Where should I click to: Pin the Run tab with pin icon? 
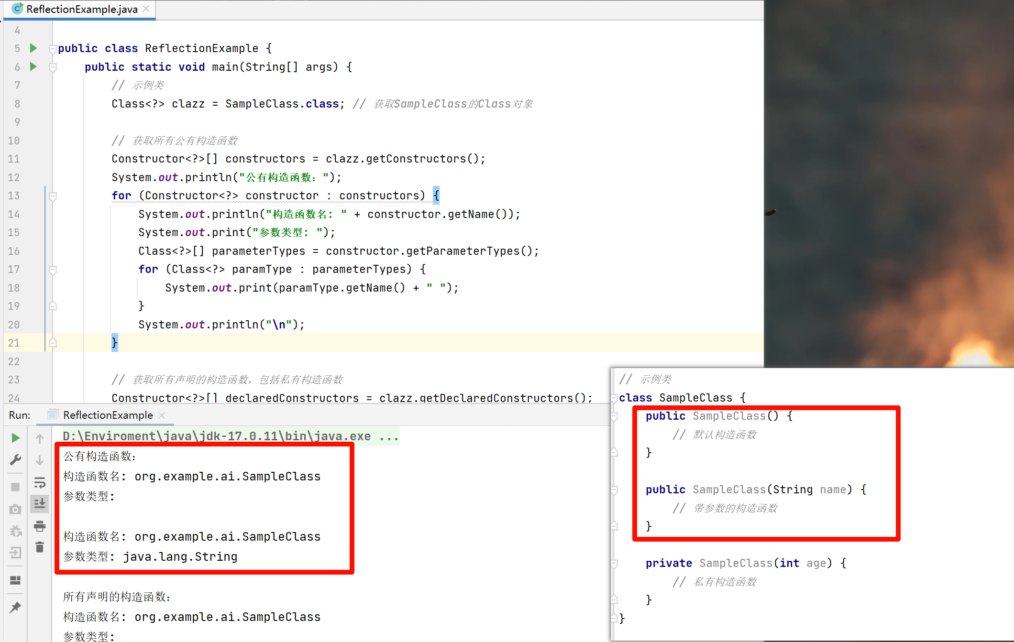tap(15, 607)
